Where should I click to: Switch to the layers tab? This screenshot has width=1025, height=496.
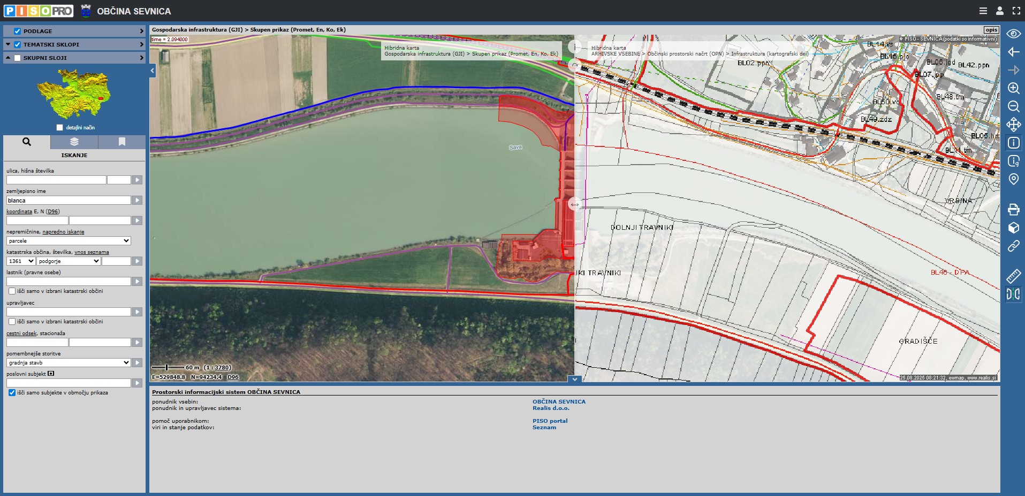coord(74,142)
